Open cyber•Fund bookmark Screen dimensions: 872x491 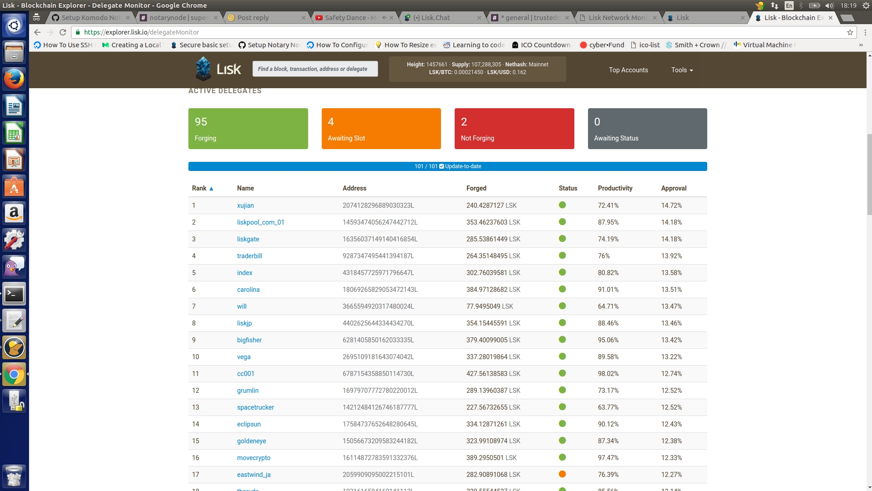coord(602,45)
